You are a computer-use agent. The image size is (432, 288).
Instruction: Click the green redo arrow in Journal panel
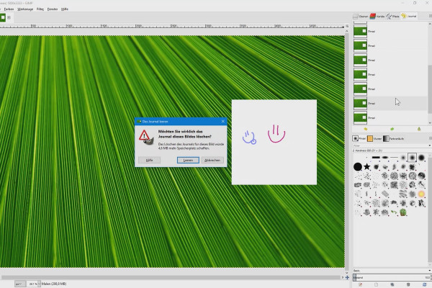(392, 129)
